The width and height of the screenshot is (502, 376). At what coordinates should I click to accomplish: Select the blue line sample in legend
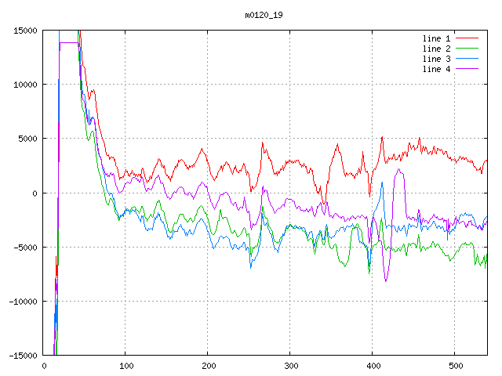pos(467,59)
